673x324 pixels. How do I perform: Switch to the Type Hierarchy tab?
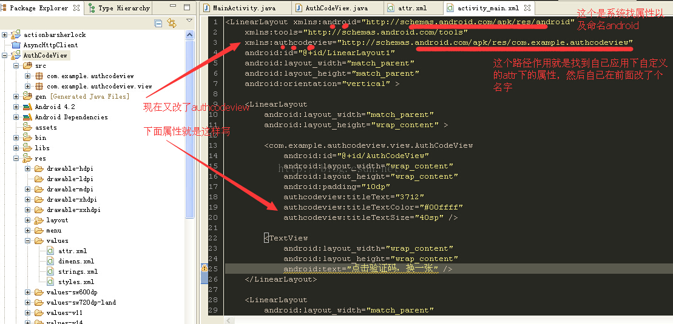click(120, 8)
